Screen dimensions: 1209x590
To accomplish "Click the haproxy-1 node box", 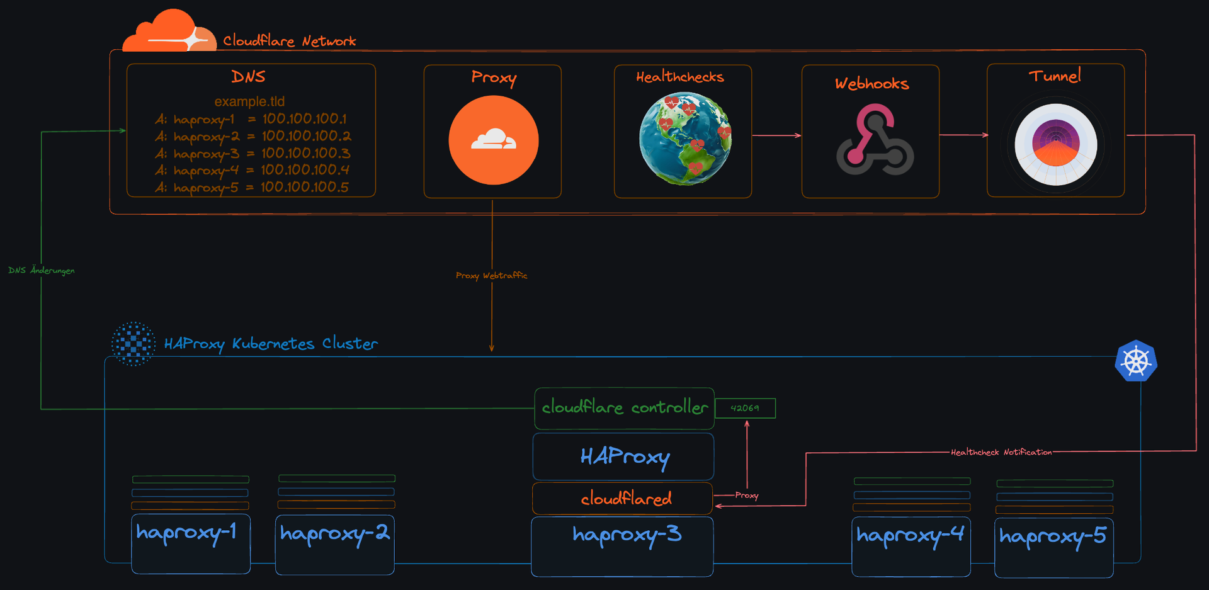I will [191, 543].
